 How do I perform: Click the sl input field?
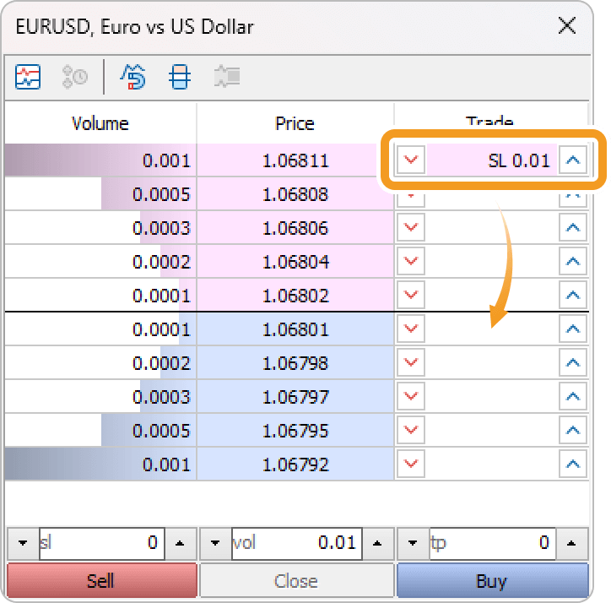click(x=102, y=543)
